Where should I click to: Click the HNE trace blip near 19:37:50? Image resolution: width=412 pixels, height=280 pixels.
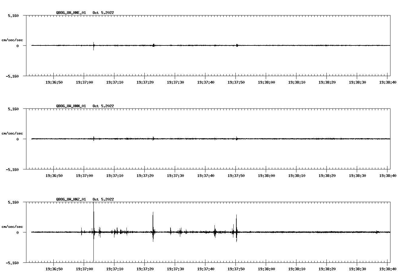pyautogui.click(x=237, y=45)
